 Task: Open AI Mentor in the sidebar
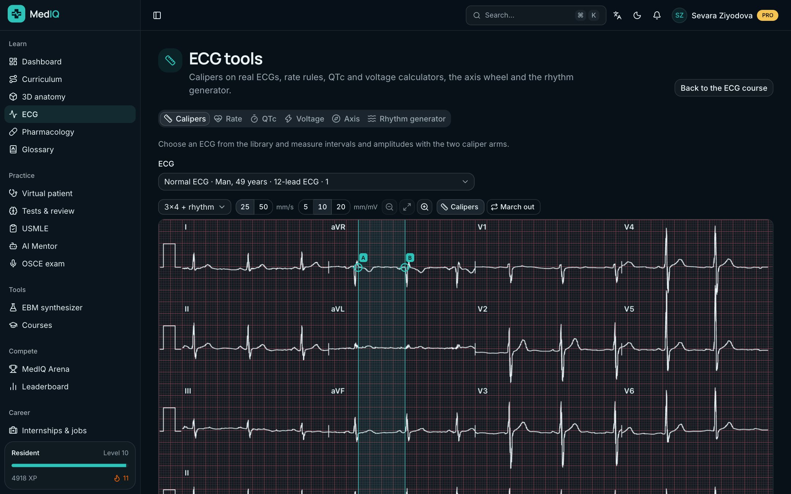click(70, 246)
